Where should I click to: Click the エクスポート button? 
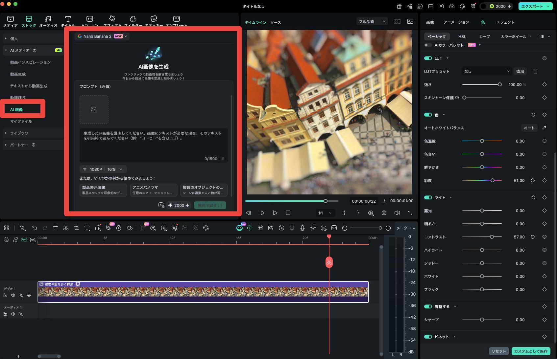(535, 6)
